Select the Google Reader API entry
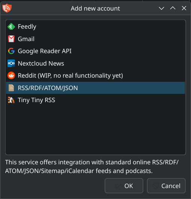This screenshot has height=199, width=191. 95,51
